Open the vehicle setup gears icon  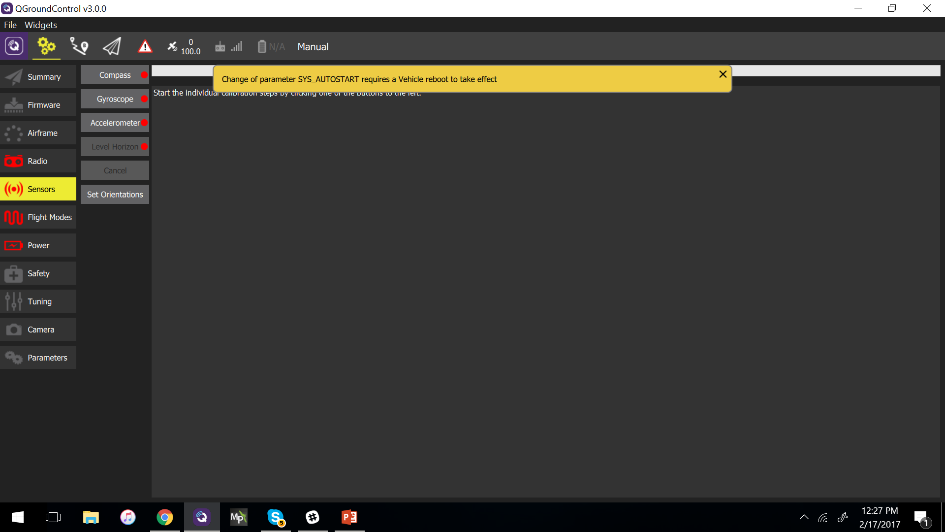[x=46, y=47]
